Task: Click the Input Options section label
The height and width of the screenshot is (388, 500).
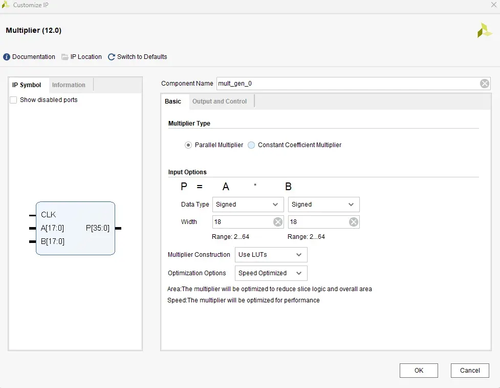Action: (x=187, y=172)
